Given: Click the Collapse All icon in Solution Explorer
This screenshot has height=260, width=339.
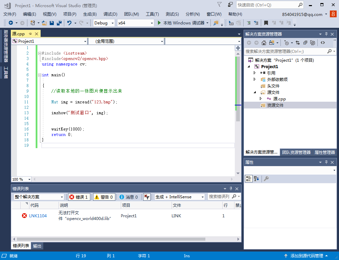Looking at the screenshot, I should point(305,43).
